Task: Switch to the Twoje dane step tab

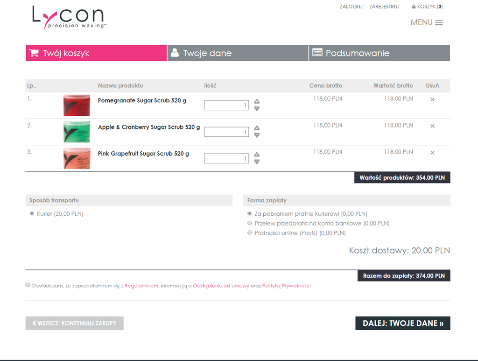Action: pyautogui.click(x=238, y=53)
